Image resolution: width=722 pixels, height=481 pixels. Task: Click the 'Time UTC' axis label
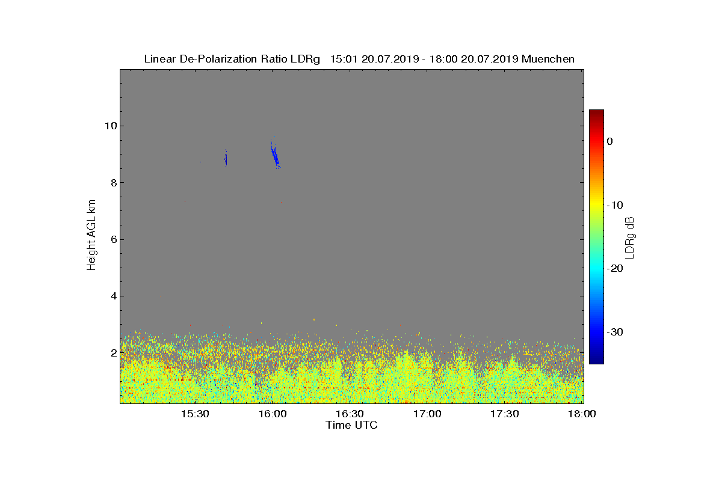[x=351, y=425]
